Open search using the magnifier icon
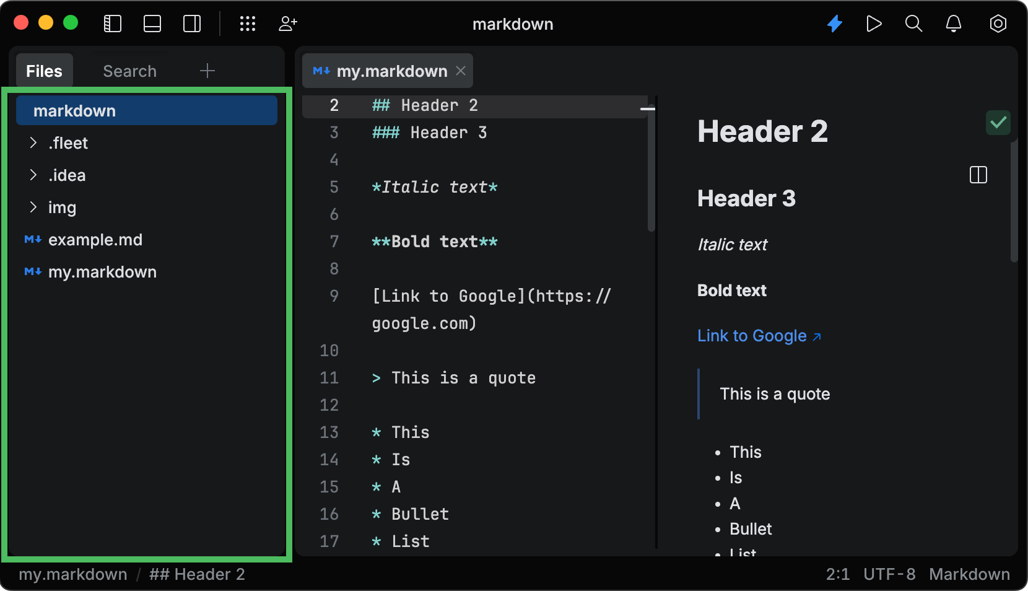Screen dimensions: 1028x591 913,24
